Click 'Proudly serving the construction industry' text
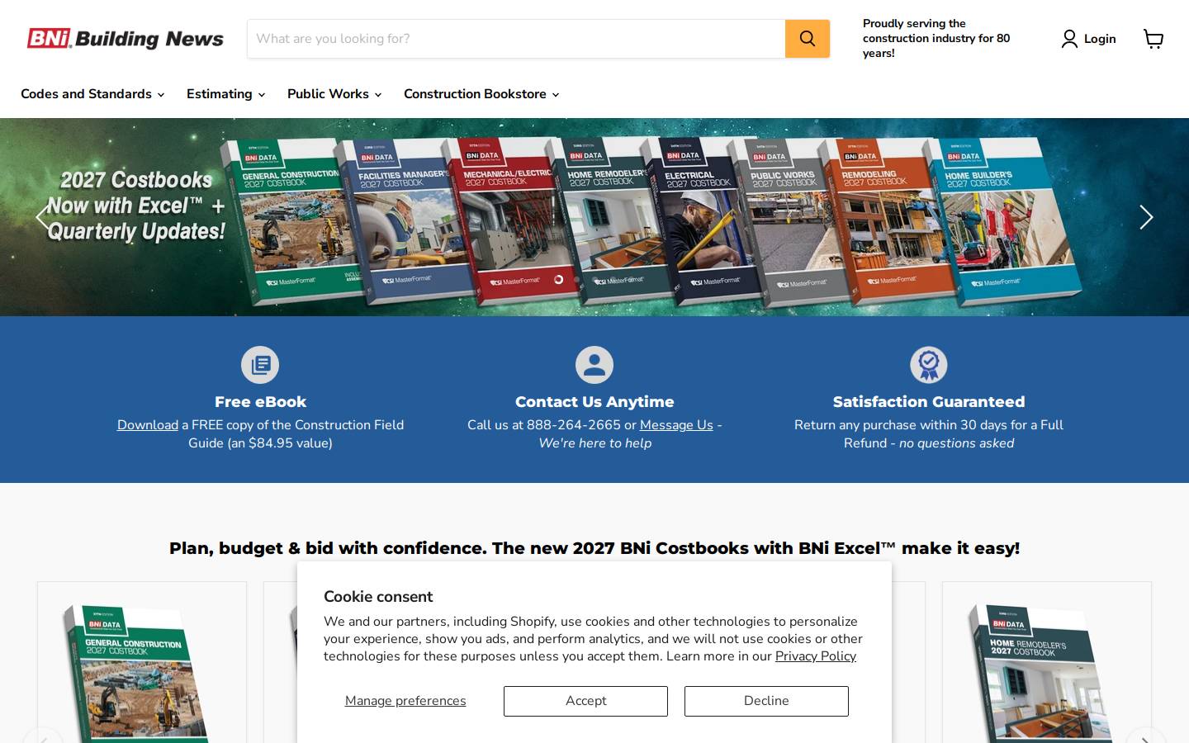This screenshot has height=743, width=1189. tap(936, 39)
